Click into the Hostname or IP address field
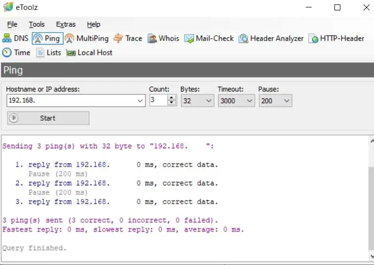Screen dimensions: 374x265 pyautogui.click(x=76, y=100)
